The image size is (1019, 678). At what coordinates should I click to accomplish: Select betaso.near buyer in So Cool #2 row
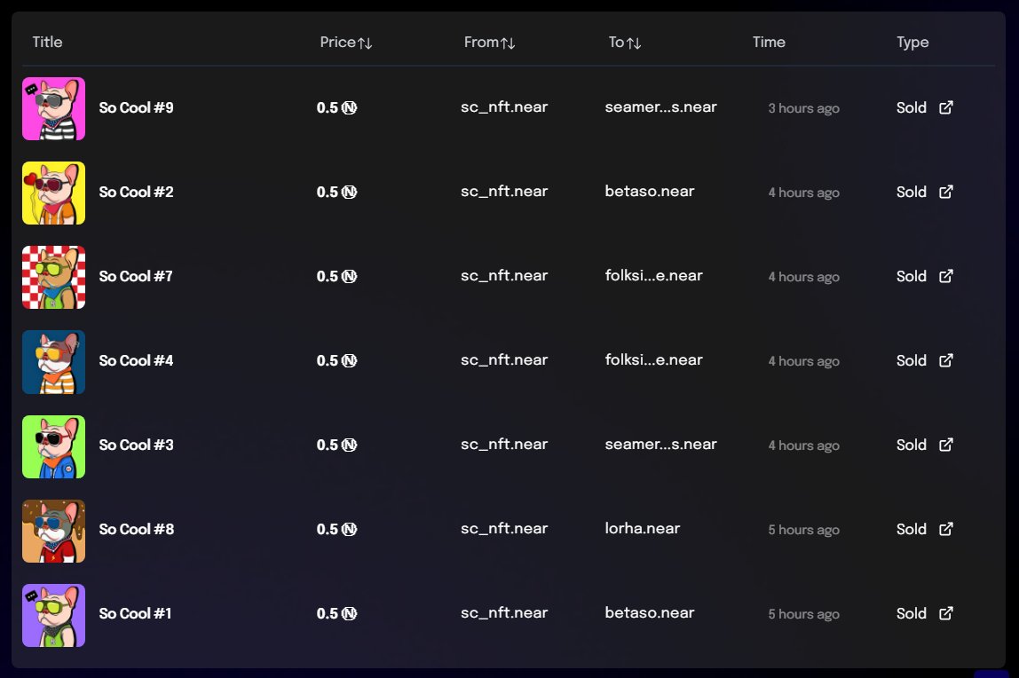(649, 191)
